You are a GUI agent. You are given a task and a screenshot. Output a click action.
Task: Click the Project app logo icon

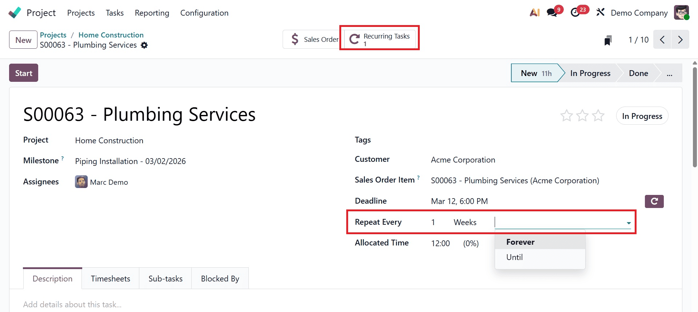(x=15, y=13)
